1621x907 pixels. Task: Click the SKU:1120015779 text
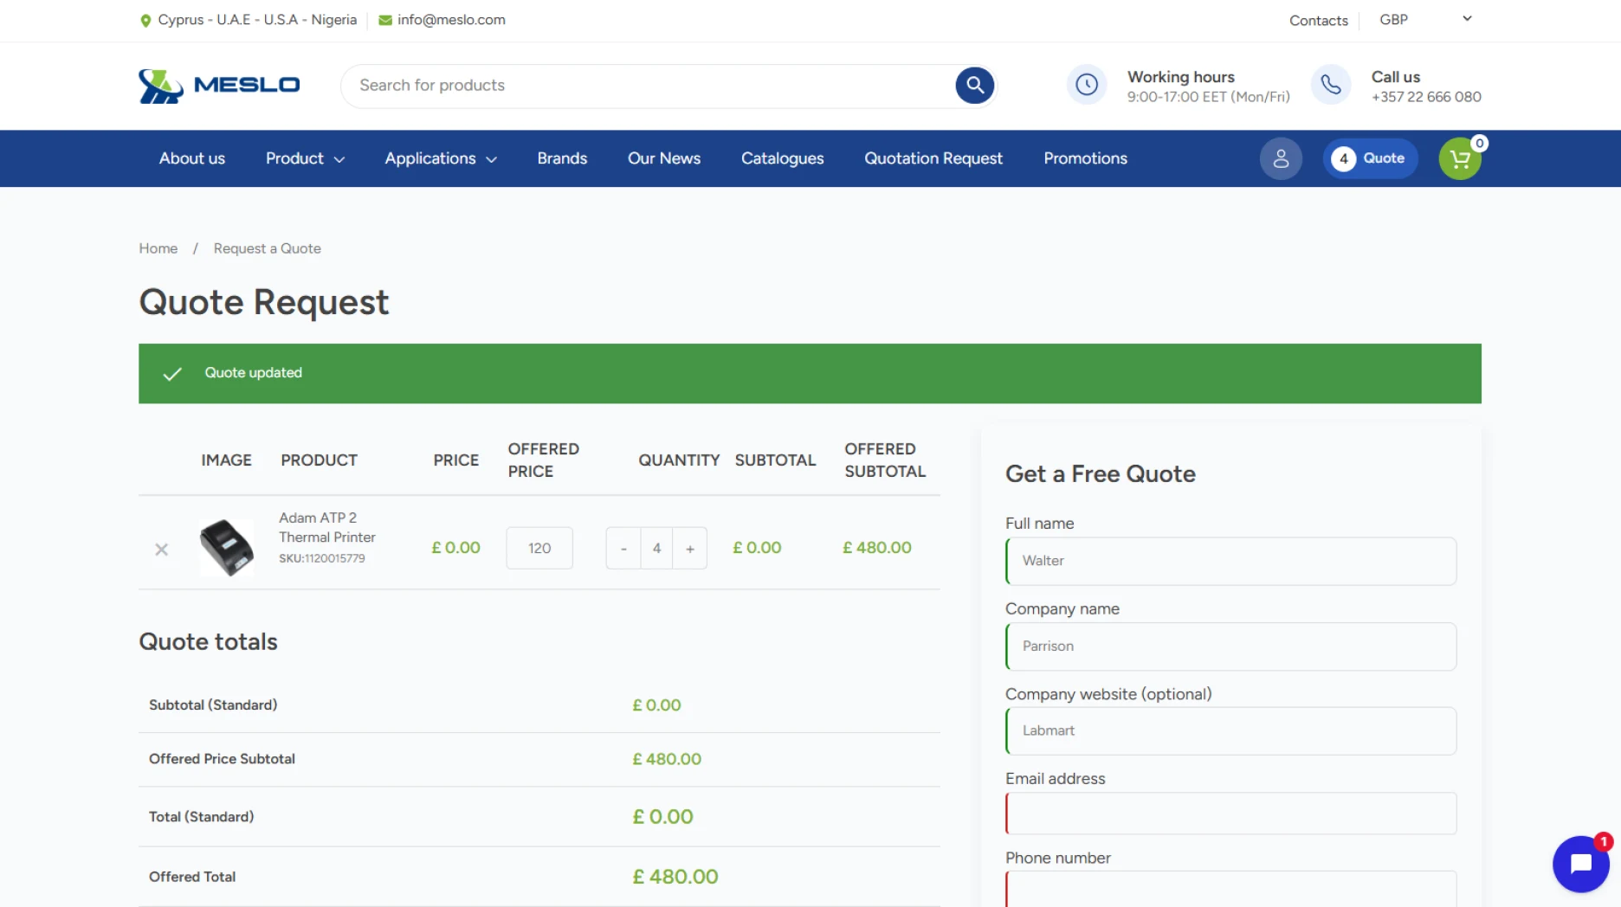pyautogui.click(x=322, y=558)
